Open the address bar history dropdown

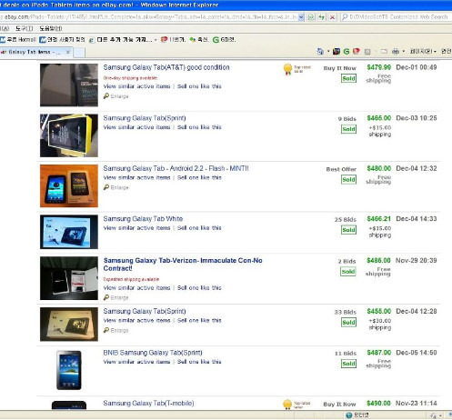pyautogui.click(x=301, y=17)
